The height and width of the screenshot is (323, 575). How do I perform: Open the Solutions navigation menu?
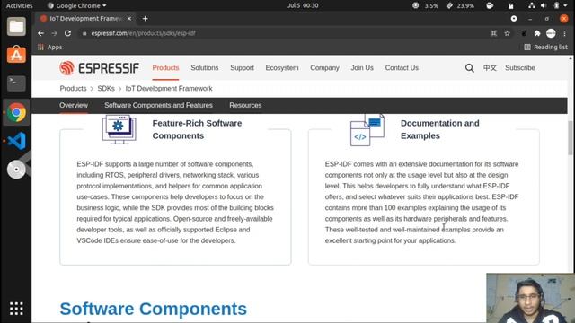[x=205, y=68]
